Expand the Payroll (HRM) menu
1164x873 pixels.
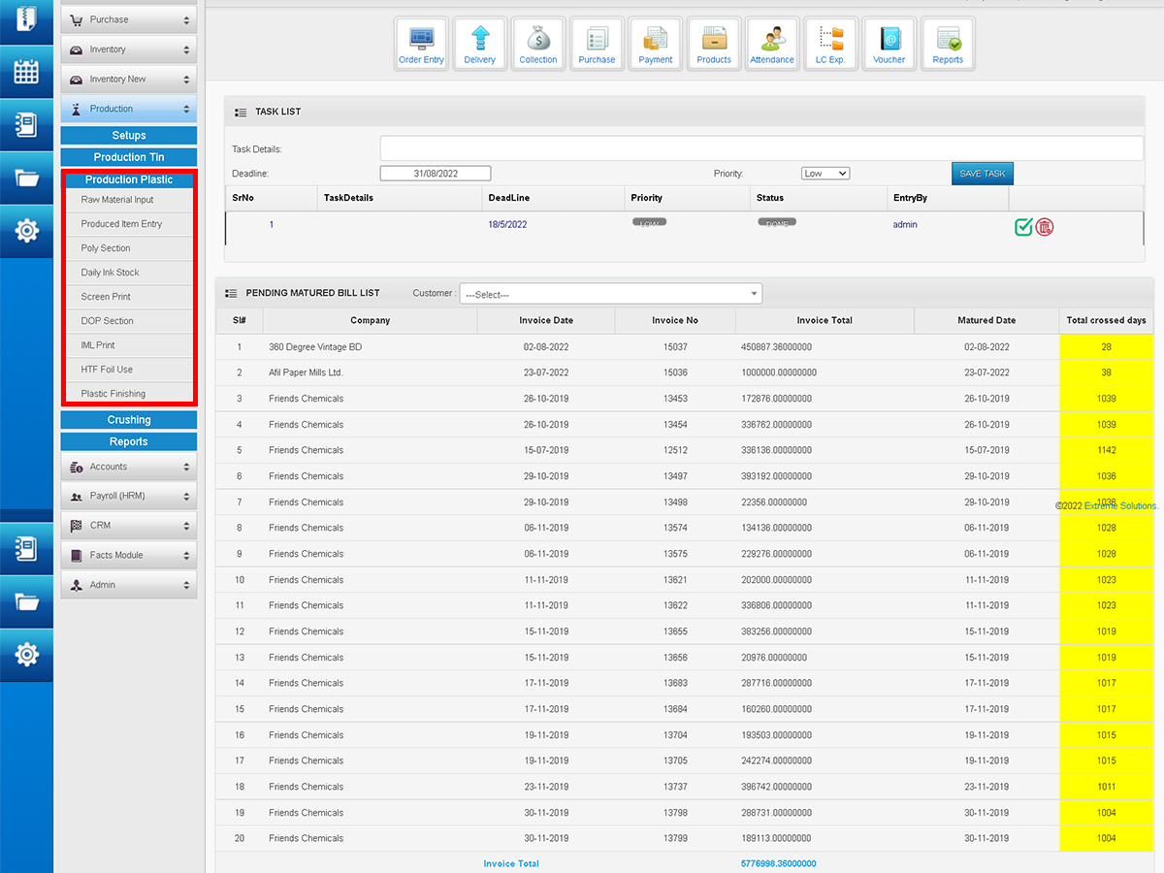(x=129, y=496)
